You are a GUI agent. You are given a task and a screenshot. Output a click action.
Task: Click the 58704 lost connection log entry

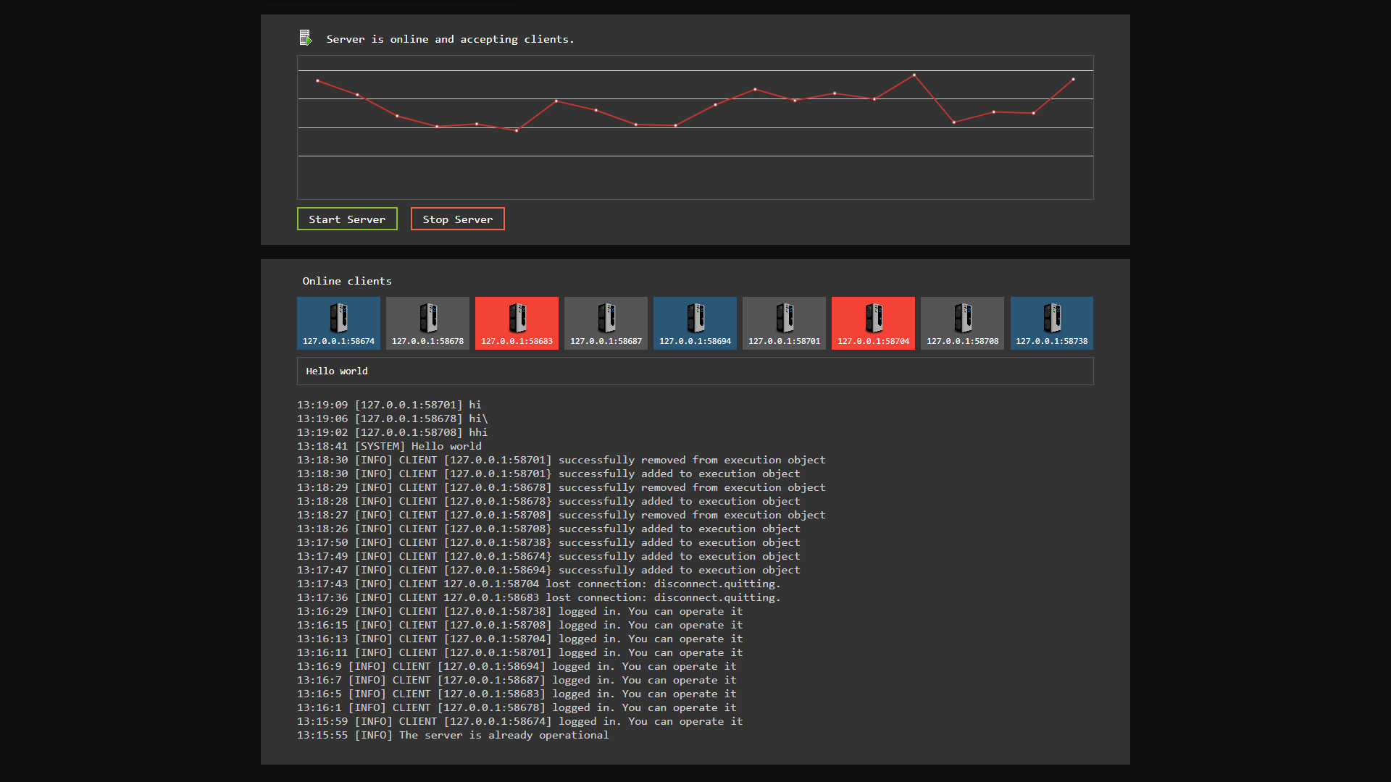(x=538, y=584)
